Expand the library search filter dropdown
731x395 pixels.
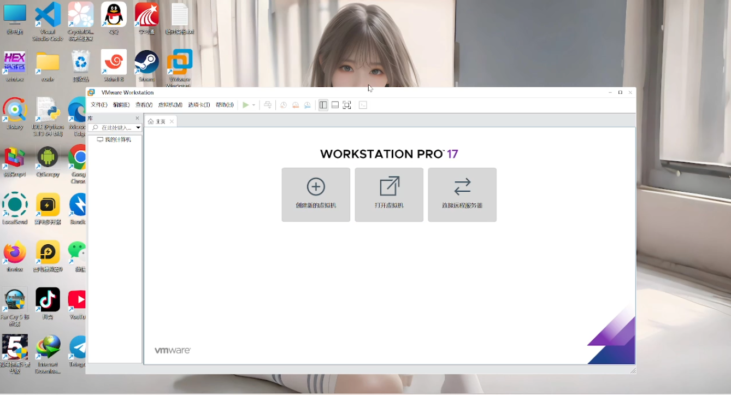coord(138,127)
